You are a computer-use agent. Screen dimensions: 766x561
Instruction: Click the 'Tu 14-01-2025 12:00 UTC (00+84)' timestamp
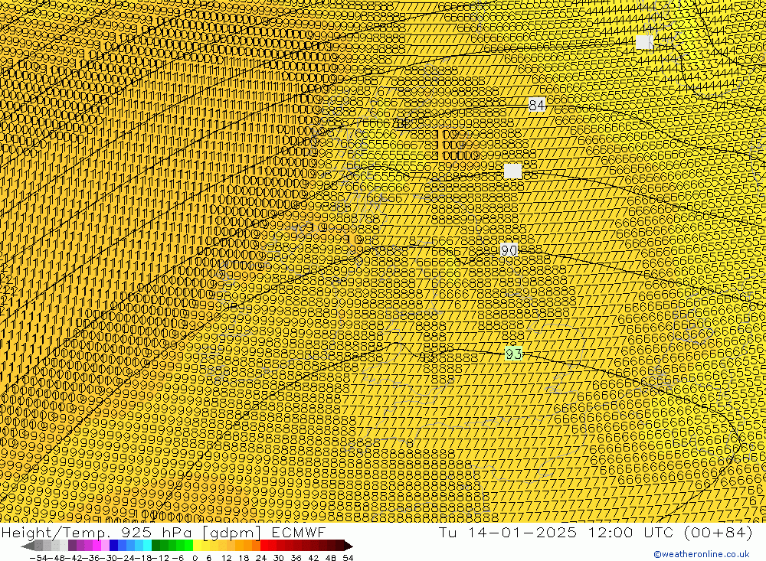click(595, 532)
